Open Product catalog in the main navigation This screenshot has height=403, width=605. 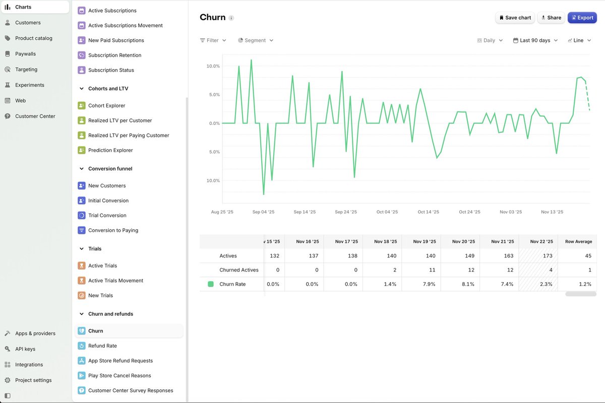tap(35, 38)
